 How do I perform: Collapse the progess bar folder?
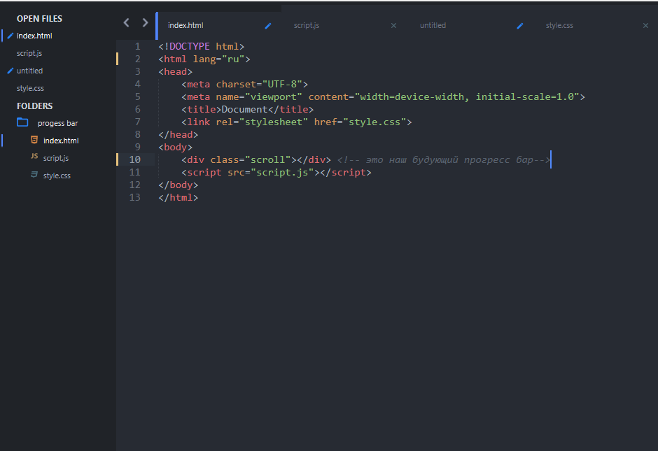[x=57, y=123]
